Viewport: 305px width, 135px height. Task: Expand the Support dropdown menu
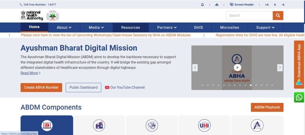(265, 28)
